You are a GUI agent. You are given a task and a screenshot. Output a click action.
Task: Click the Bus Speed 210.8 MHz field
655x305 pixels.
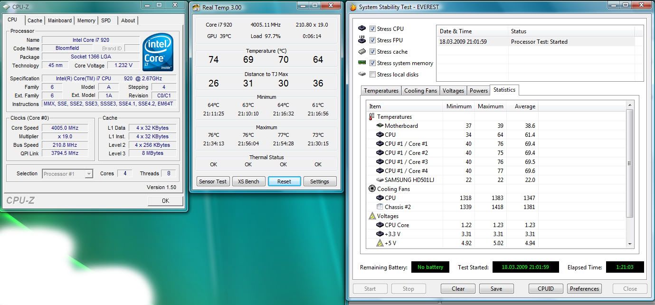pos(65,145)
